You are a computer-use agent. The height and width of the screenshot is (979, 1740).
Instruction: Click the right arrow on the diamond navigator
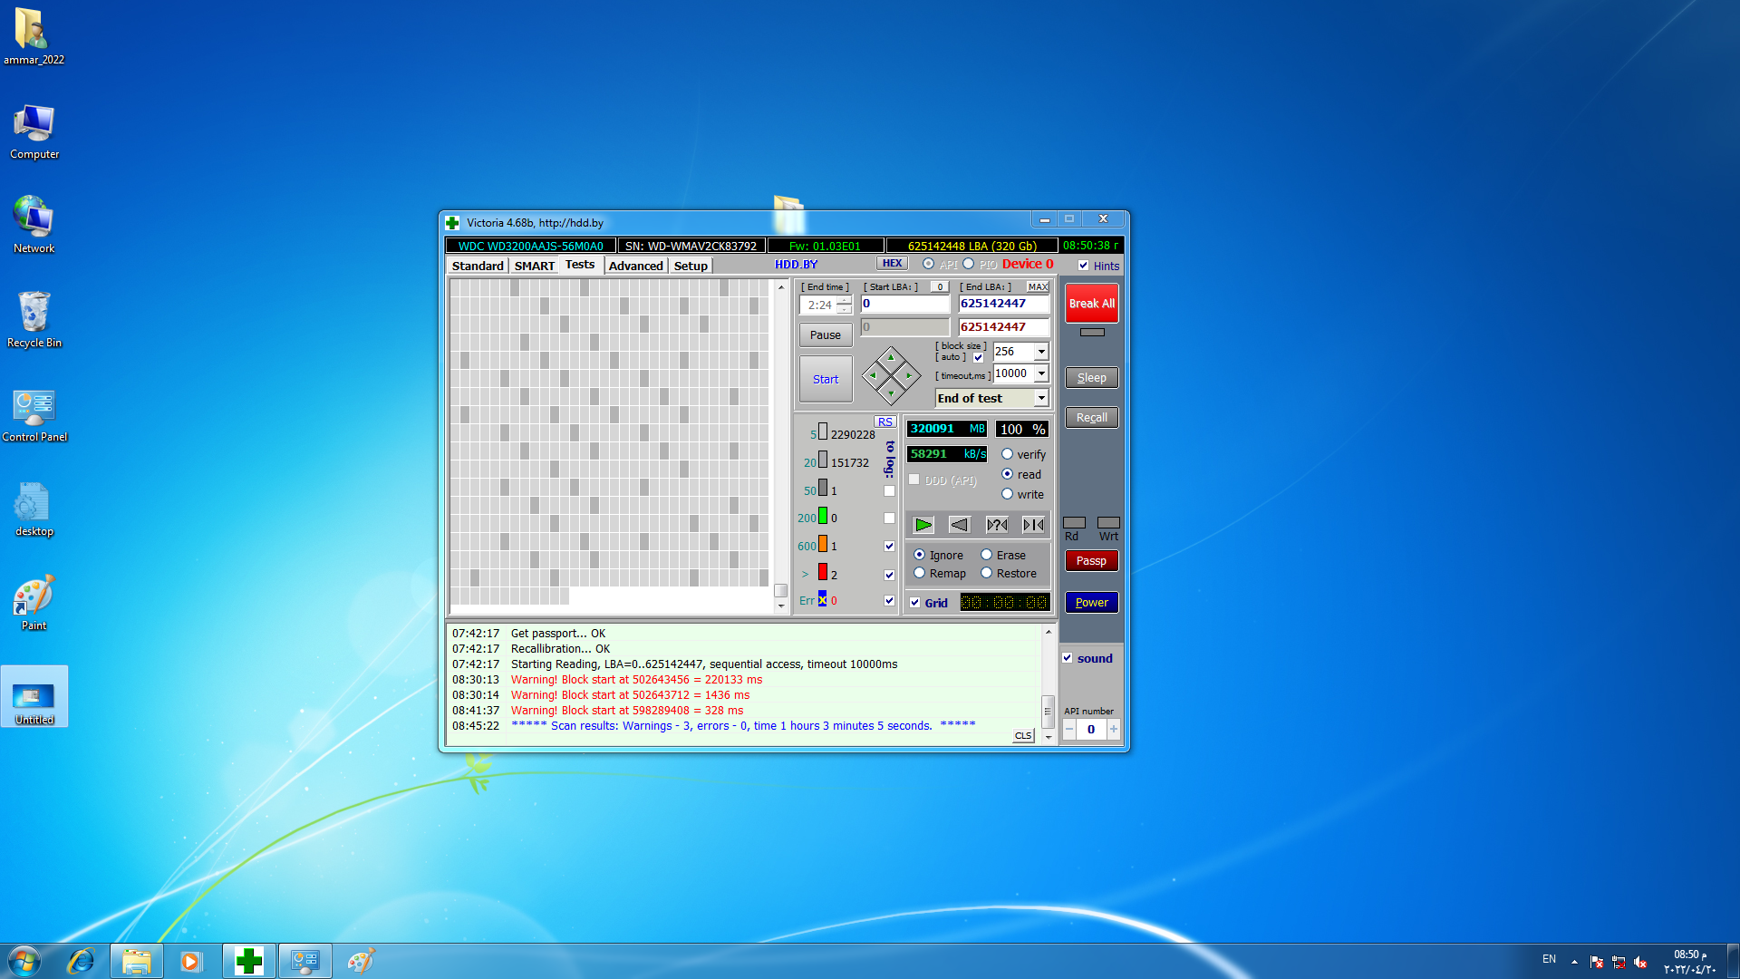(909, 375)
